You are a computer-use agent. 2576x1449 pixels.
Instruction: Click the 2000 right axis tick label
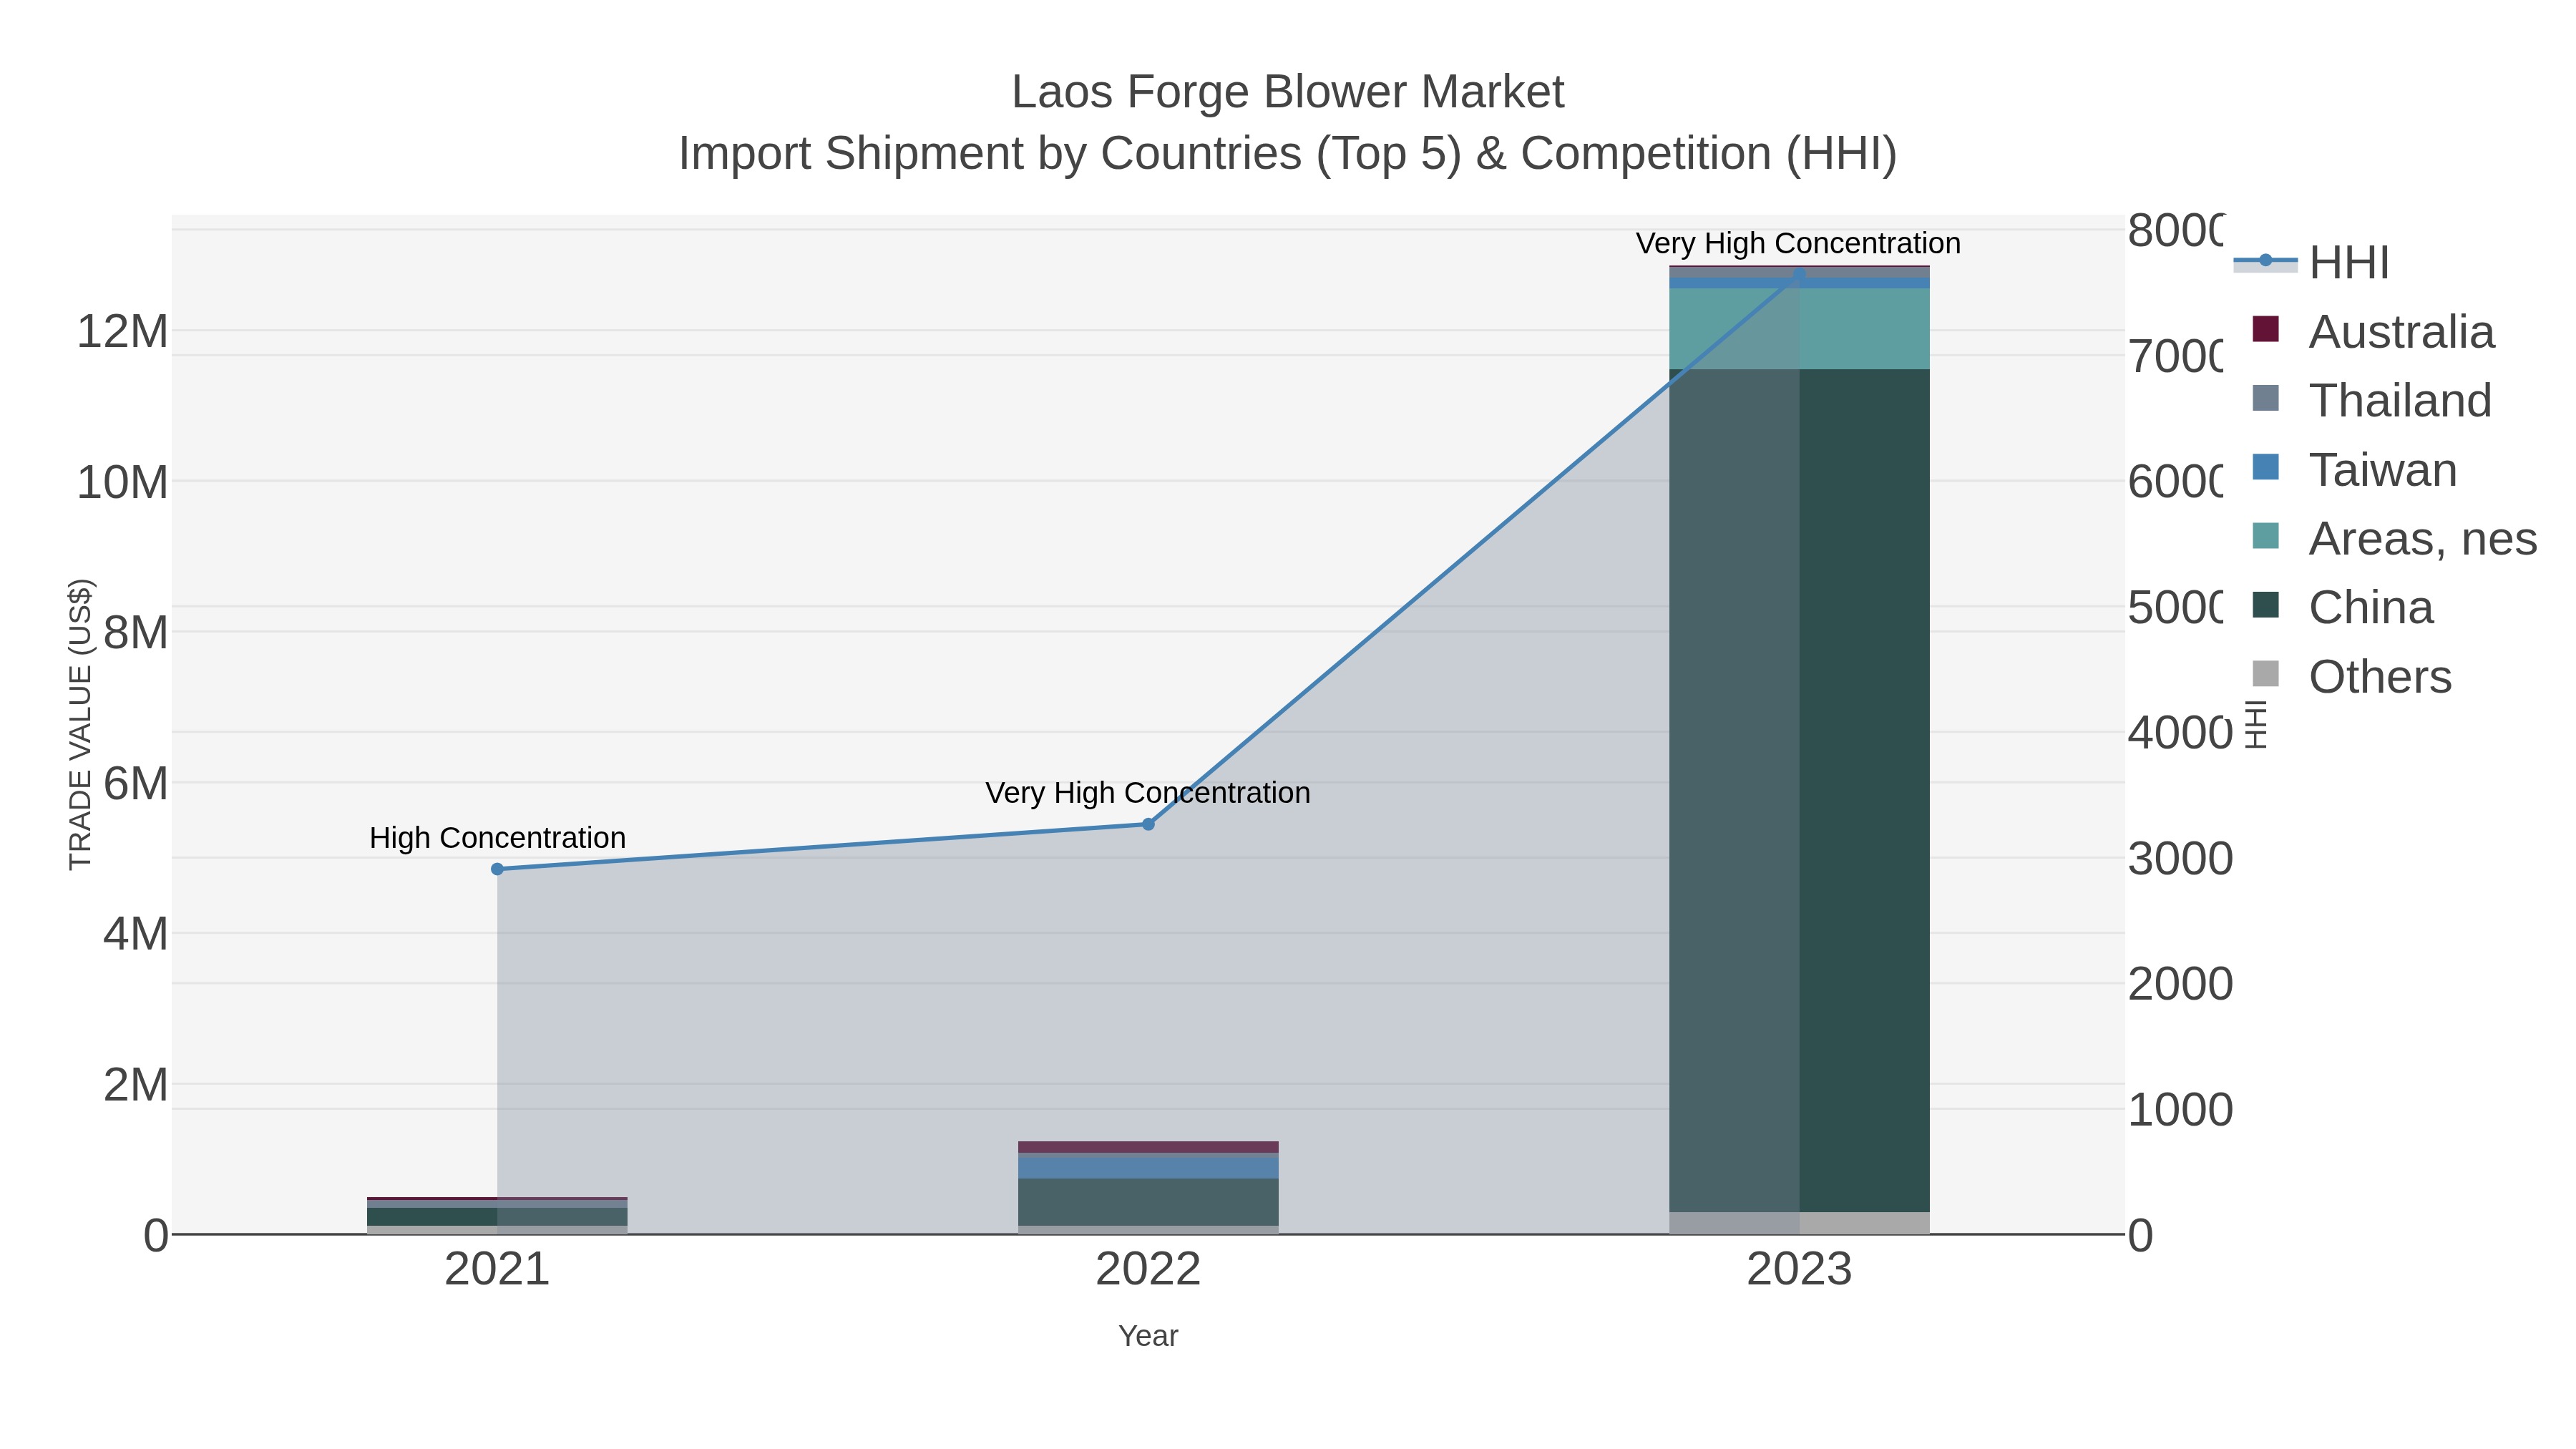[x=2180, y=984]
